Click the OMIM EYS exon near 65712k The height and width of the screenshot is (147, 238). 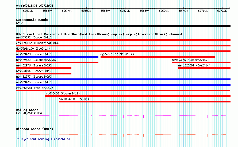click(208, 135)
